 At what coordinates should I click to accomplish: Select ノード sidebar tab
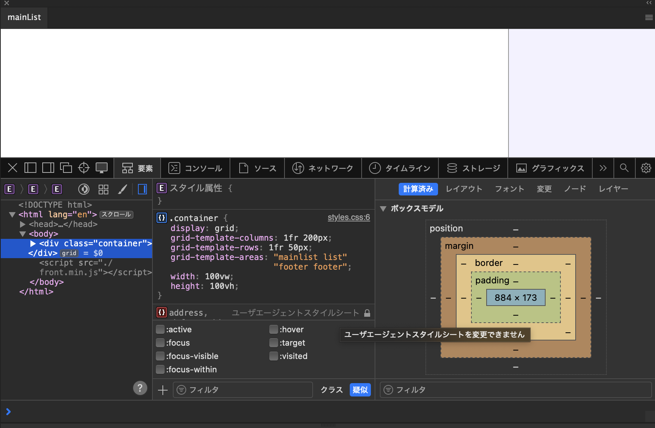pyautogui.click(x=575, y=189)
